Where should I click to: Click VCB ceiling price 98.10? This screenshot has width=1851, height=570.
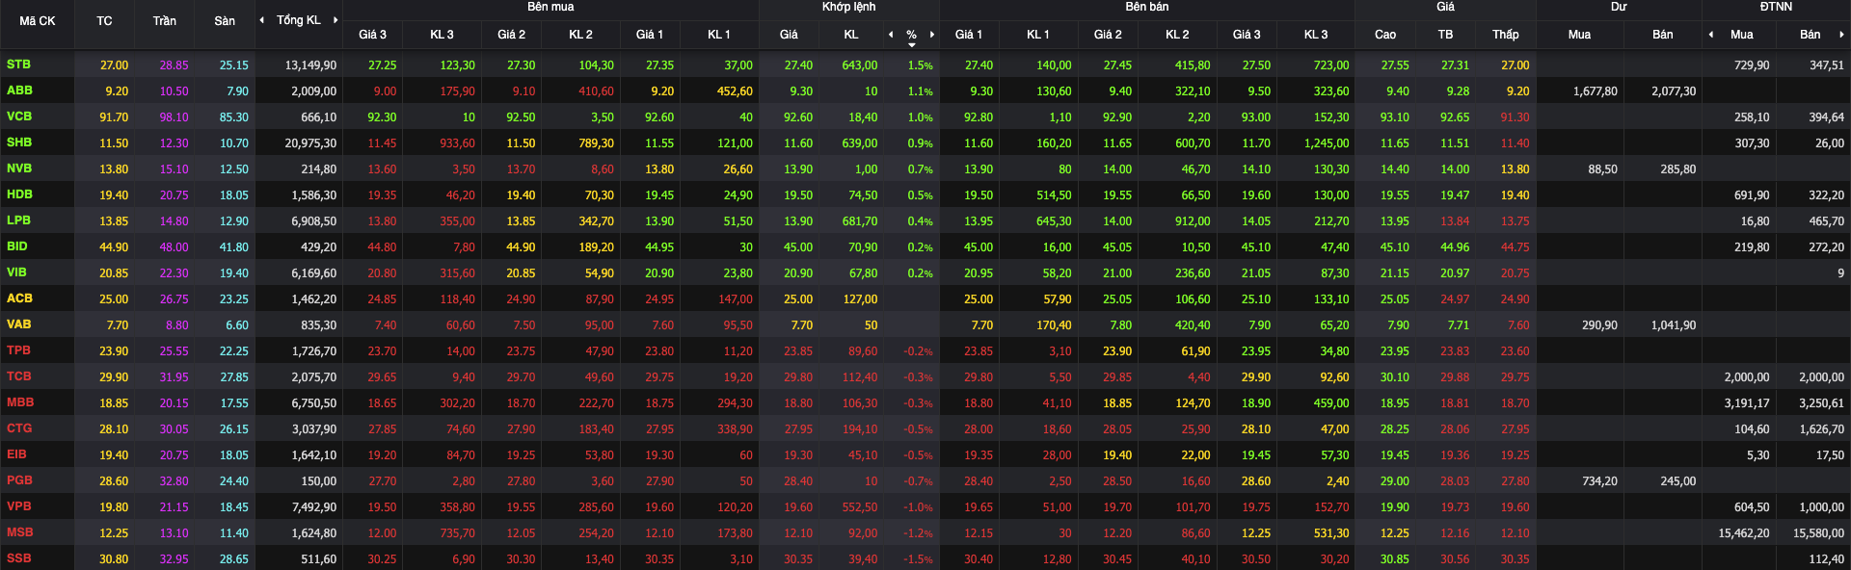tap(174, 117)
